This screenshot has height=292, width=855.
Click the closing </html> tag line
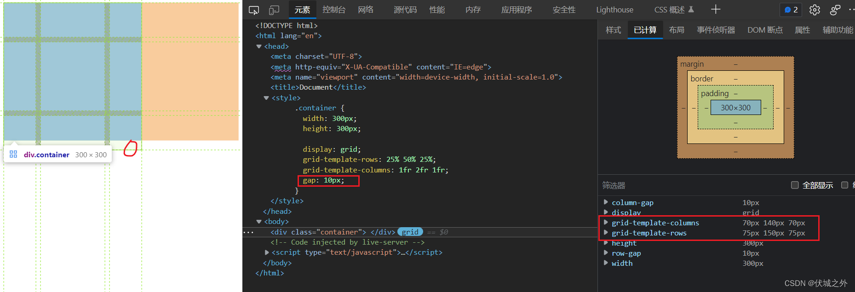[270, 273]
